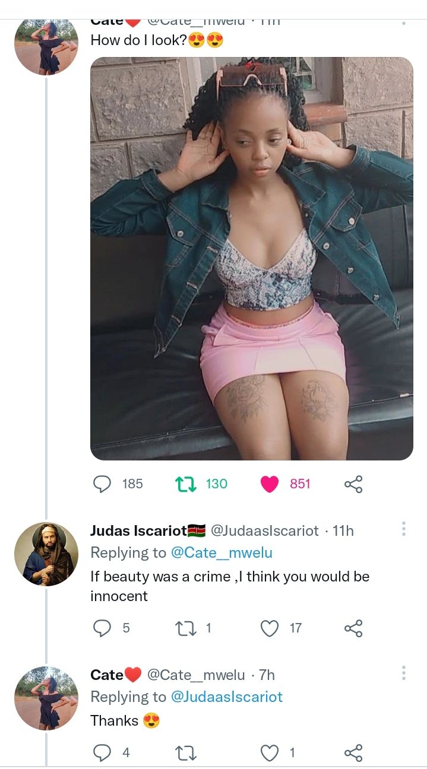Open more options on the top tweet
The image size is (427, 769).
coord(404,21)
